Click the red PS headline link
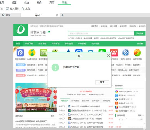Screen dimensions: 150x130 [x=86, y=92]
